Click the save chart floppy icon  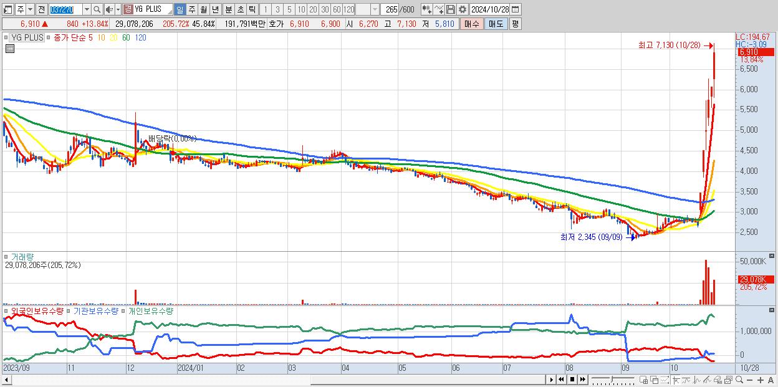(451, 9)
